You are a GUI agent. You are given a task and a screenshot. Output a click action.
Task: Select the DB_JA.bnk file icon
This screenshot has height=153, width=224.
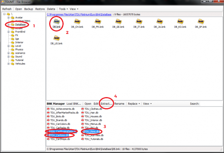point(160,22)
